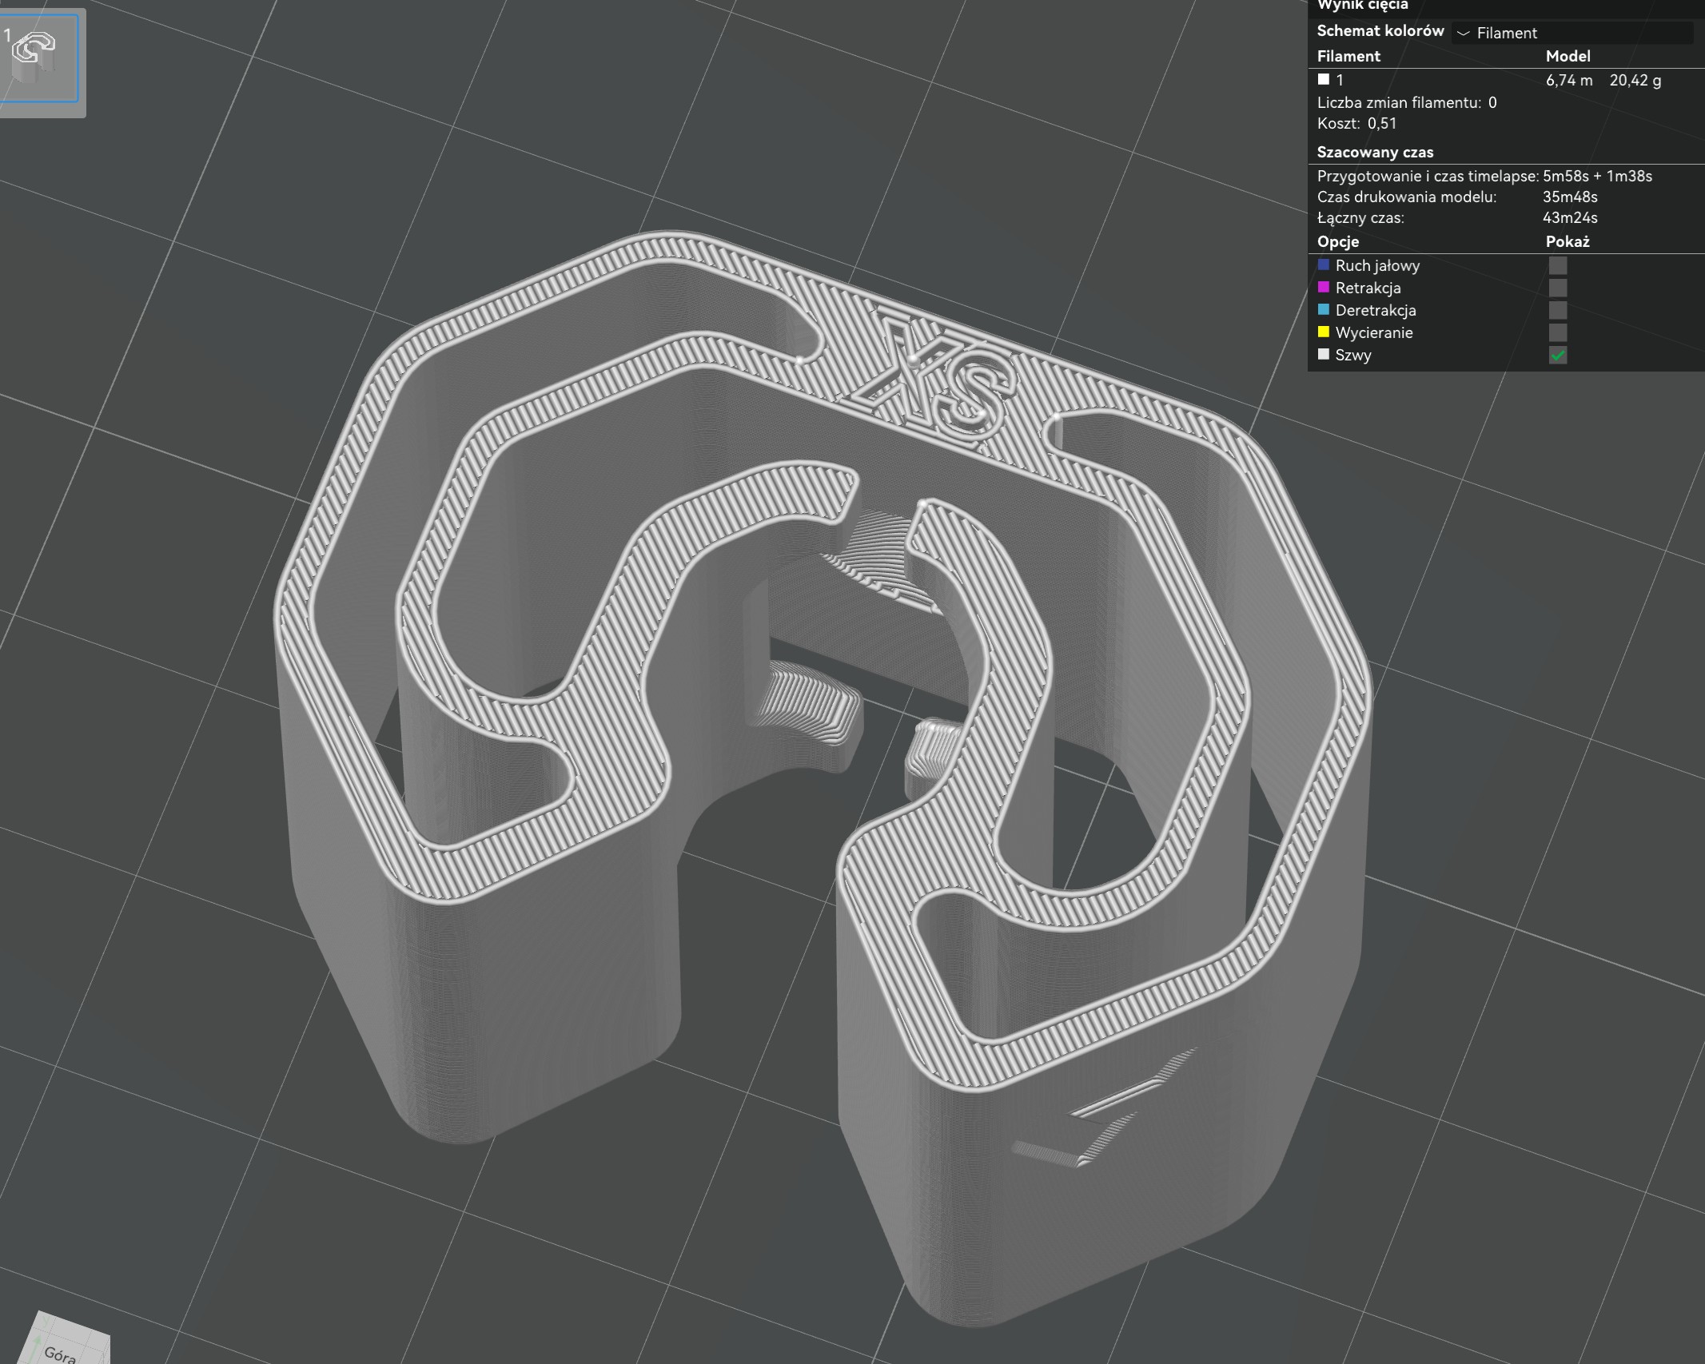Click the white Szwy color swatch
1705x1364 pixels.
1324,354
